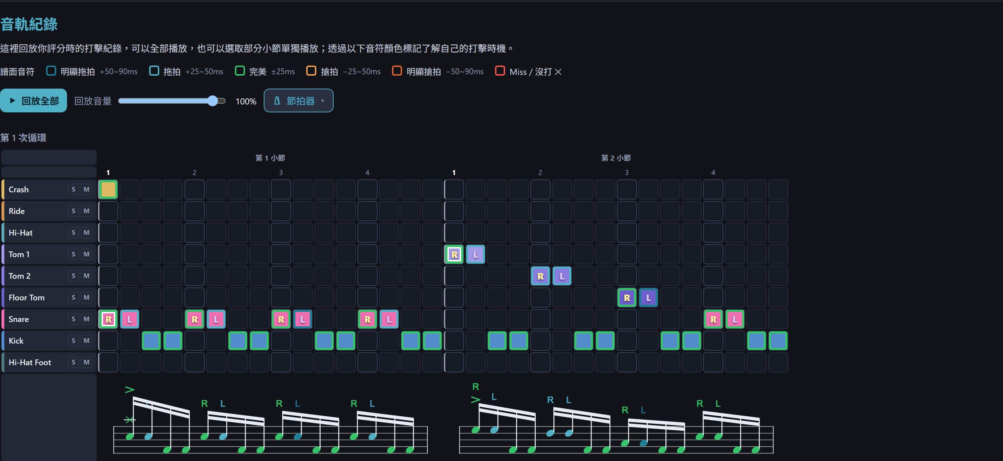Solo the Hi-Hat track
The height and width of the screenshot is (461, 1003).
click(73, 233)
